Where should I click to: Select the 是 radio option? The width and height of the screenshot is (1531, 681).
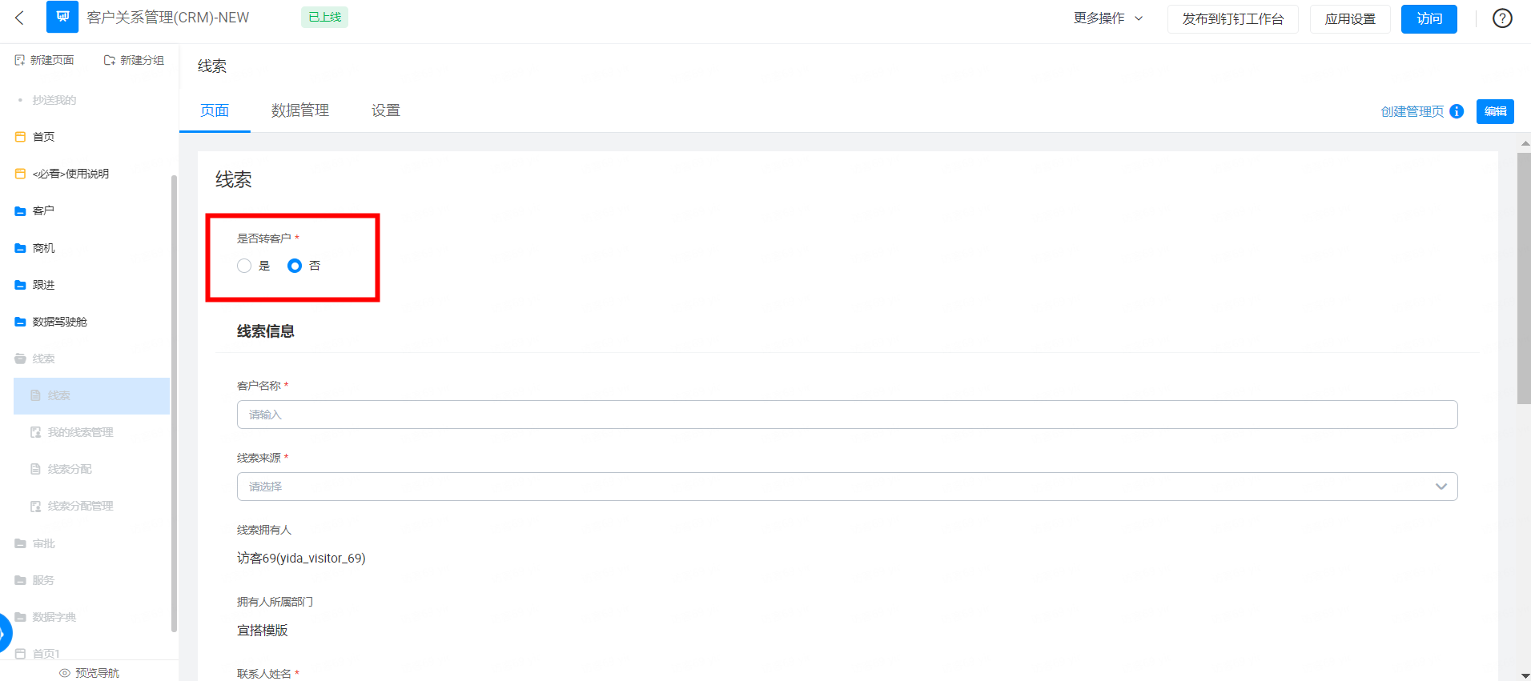[x=244, y=266]
